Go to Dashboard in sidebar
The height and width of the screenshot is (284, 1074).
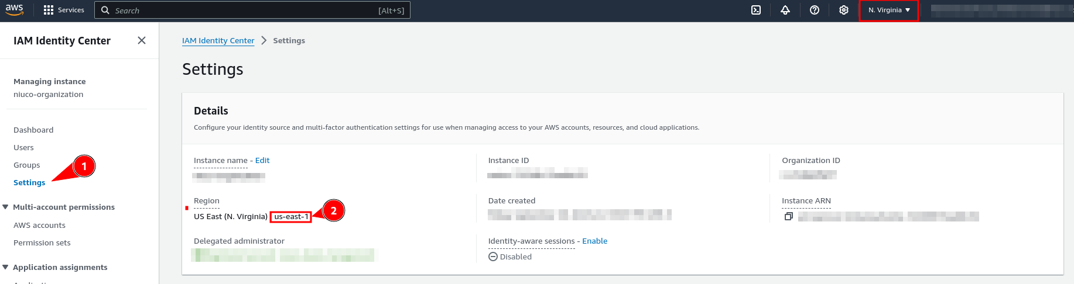[x=33, y=130]
